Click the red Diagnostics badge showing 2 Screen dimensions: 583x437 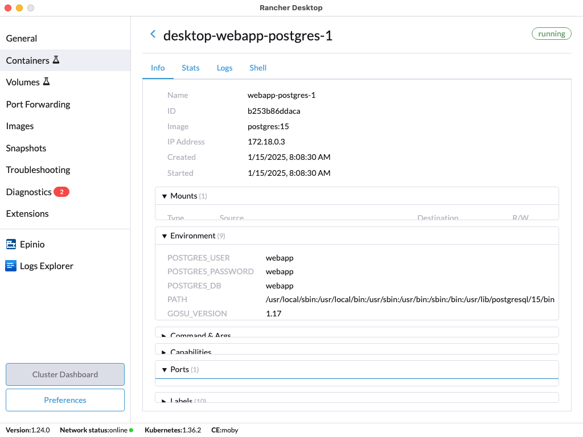click(x=61, y=192)
